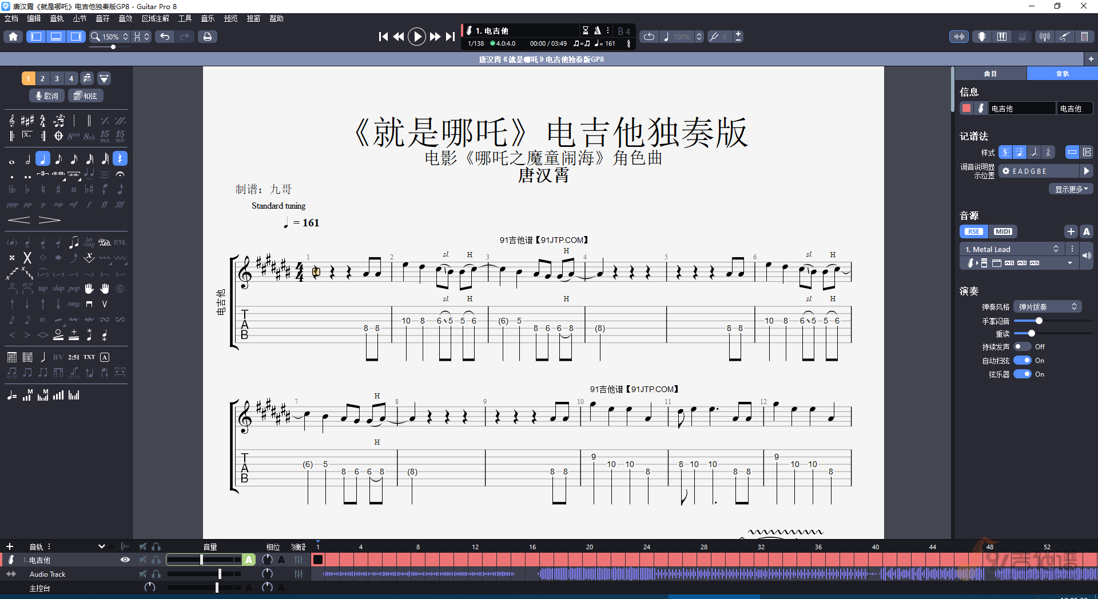Open the 工具 menu
This screenshot has width=1098, height=599.
tap(185, 18)
